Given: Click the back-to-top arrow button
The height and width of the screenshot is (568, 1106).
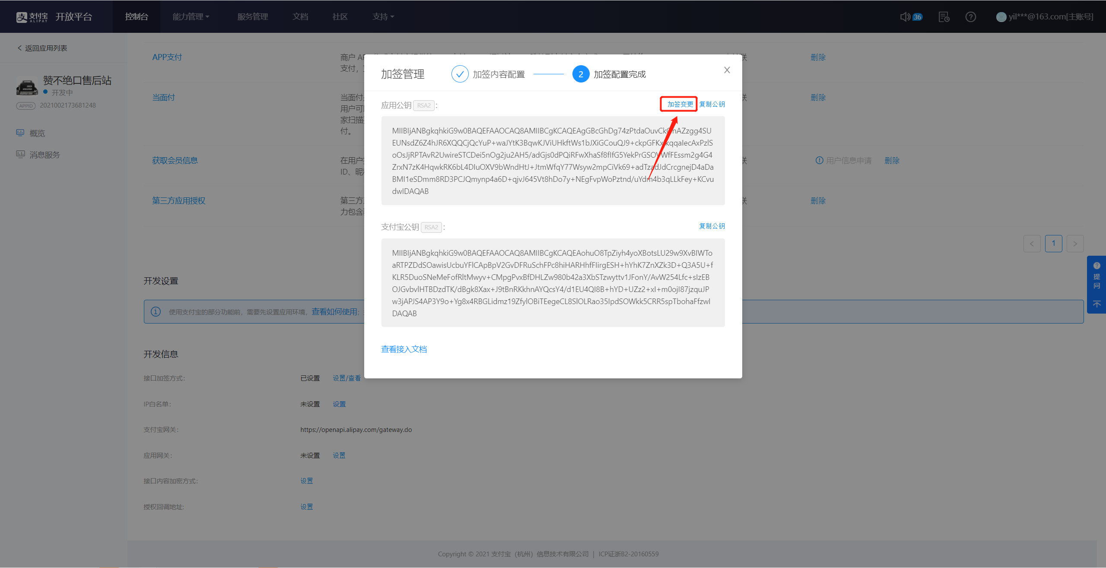Looking at the screenshot, I should tap(1096, 305).
